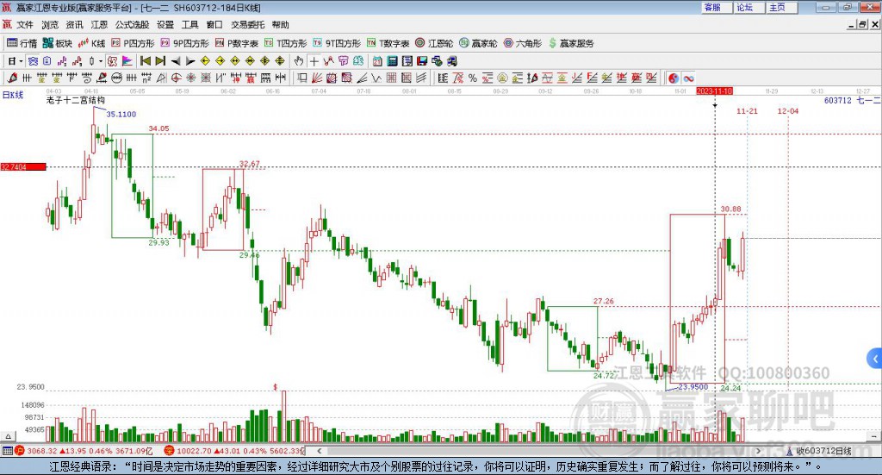Open the 9T四方形 tool

click(x=337, y=43)
